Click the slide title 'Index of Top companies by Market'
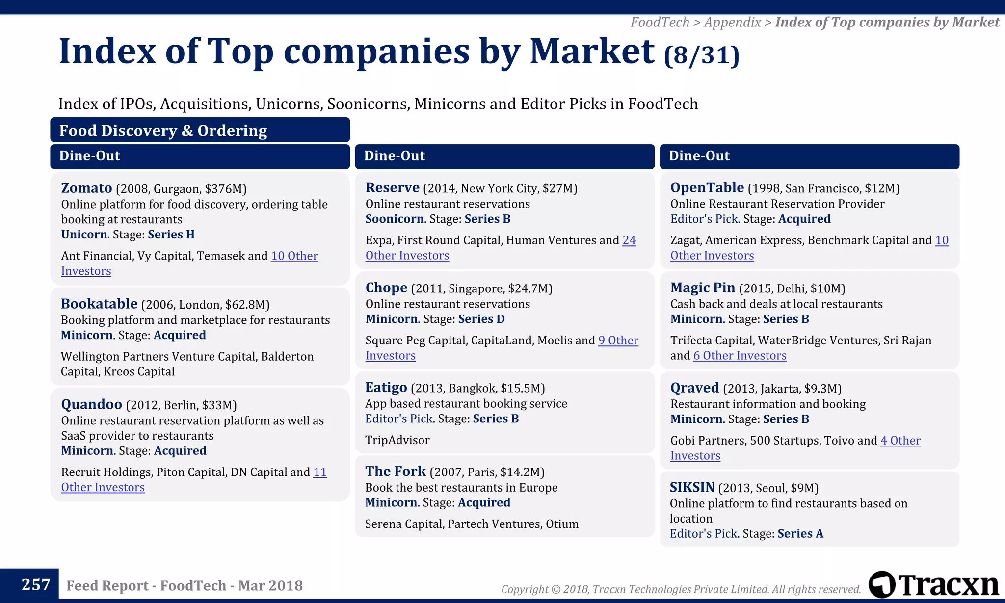Screen dimensions: 1005x603 pos(357,51)
